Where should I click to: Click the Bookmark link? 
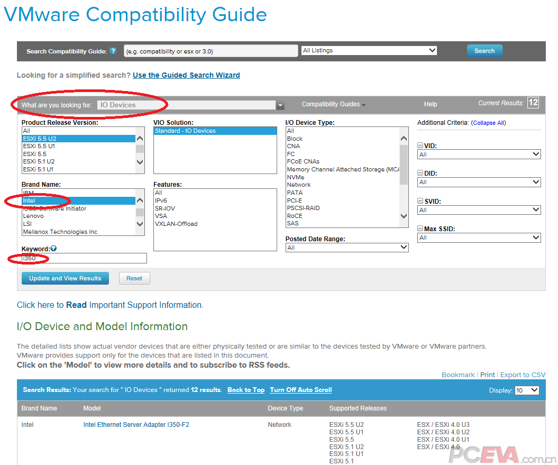coord(458,375)
